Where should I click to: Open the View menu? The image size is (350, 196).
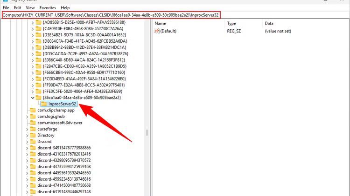[30, 8]
